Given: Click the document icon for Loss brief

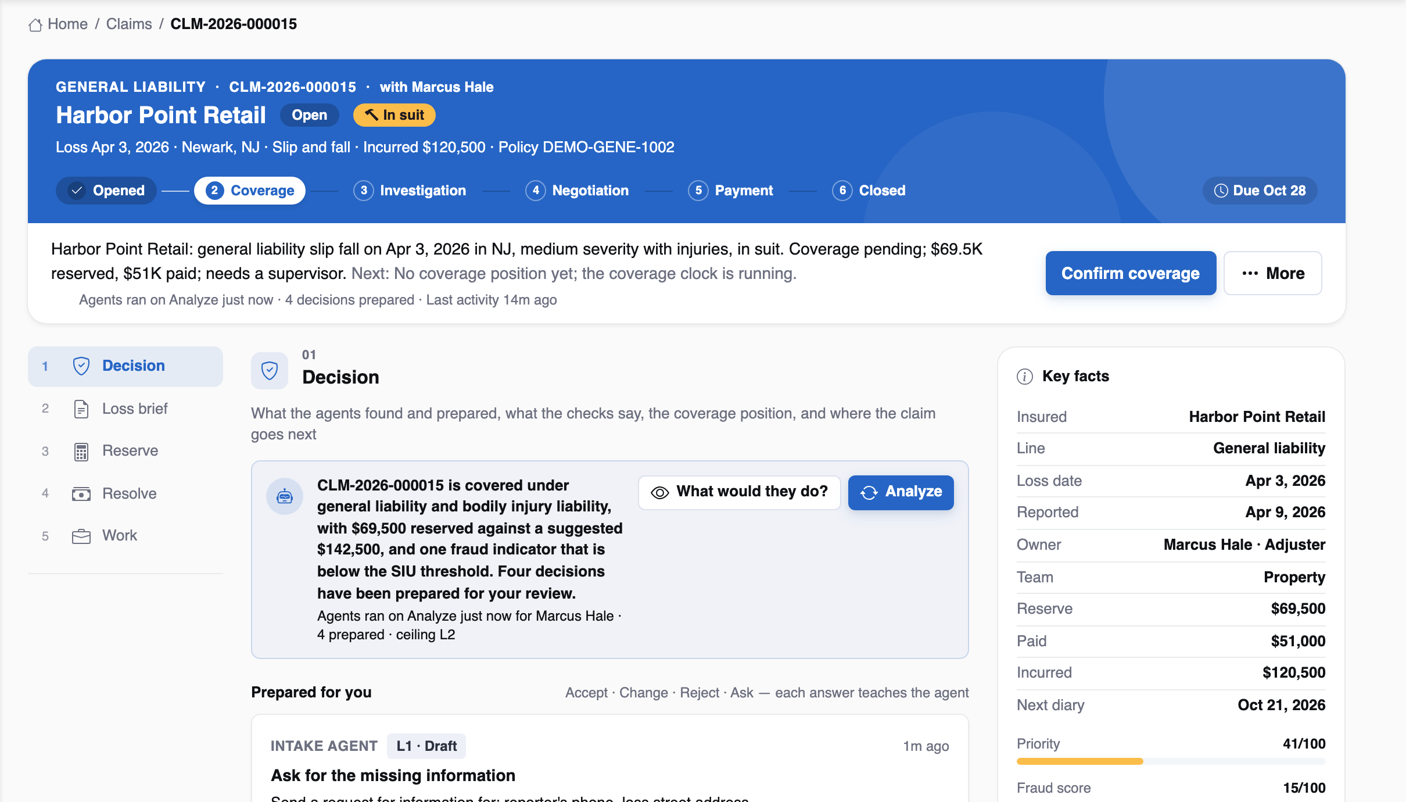Looking at the screenshot, I should point(81,409).
